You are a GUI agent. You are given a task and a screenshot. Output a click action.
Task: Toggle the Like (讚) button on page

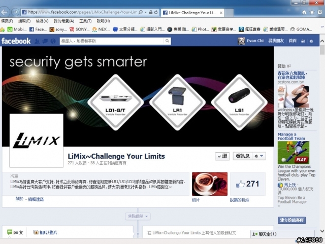[x=222, y=156]
